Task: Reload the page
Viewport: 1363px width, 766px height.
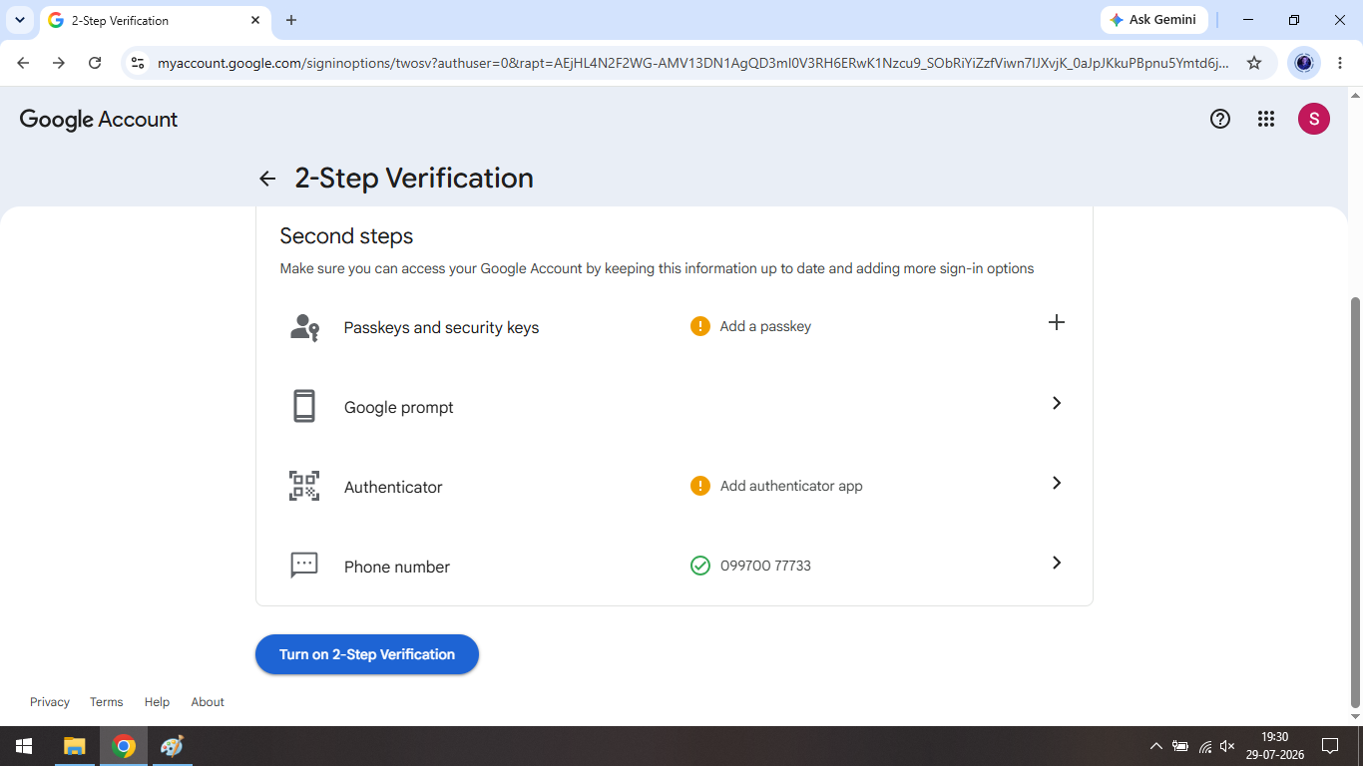Action: tap(95, 63)
